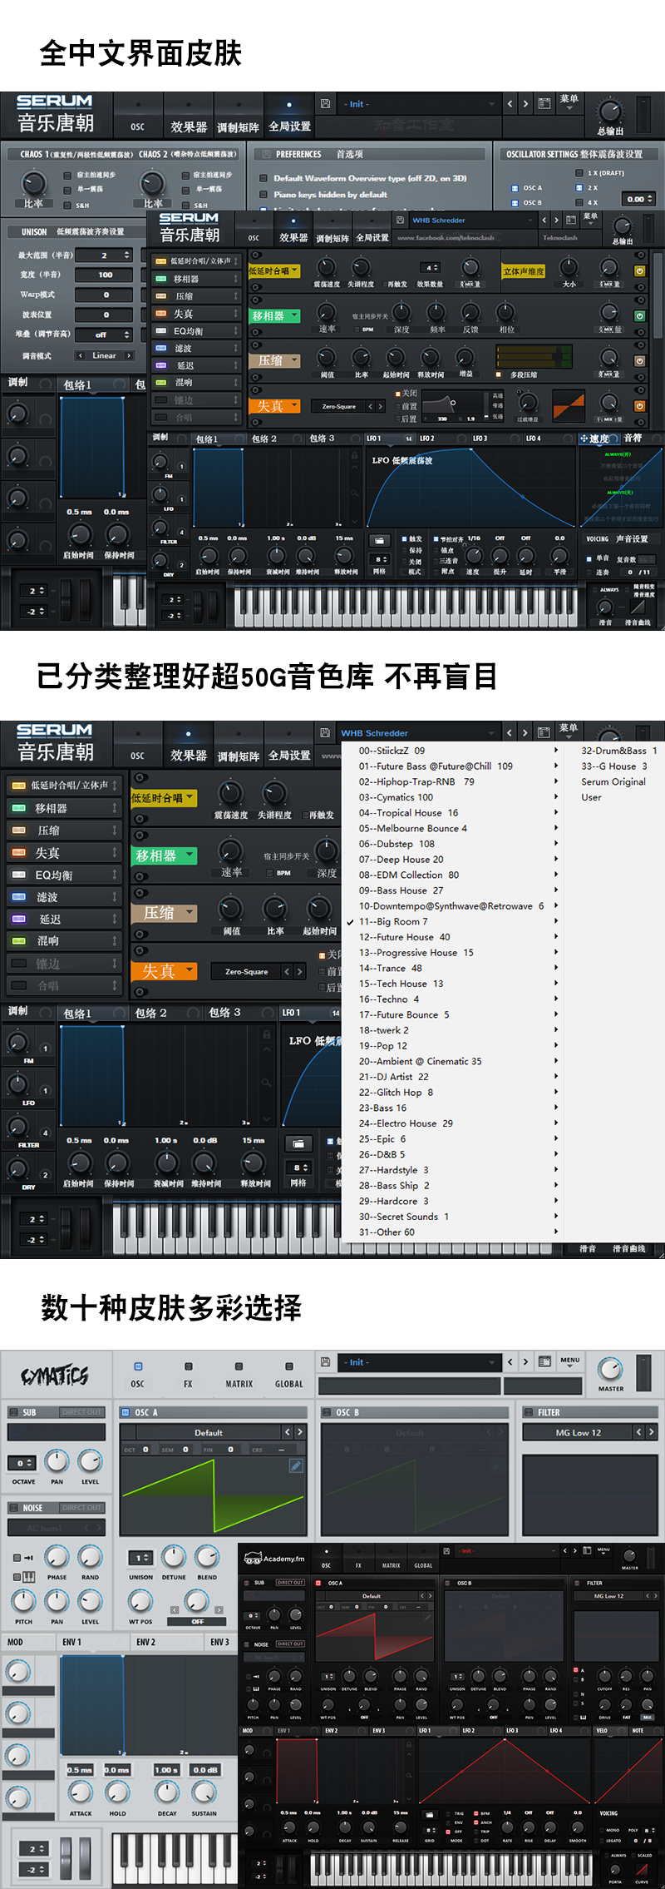
Task: Enable SUB oscillator in Cymatics skin
Action: [14, 1412]
